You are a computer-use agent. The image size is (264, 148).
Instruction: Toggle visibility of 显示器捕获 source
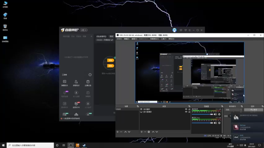[x=186, y=112]
